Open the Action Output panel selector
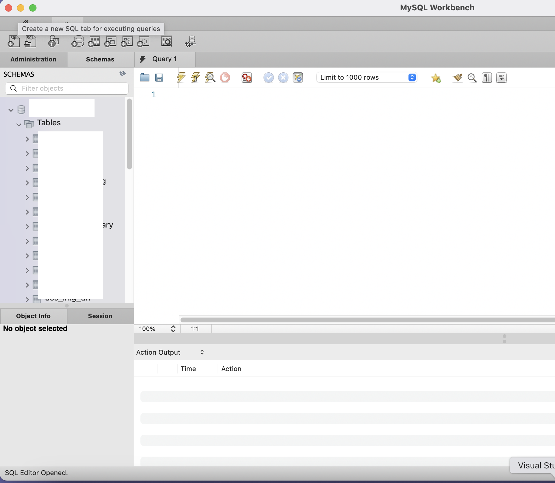The image size is (555, 483). [202, 352]
